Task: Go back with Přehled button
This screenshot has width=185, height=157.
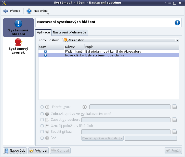Action: (x=11, y=11)
